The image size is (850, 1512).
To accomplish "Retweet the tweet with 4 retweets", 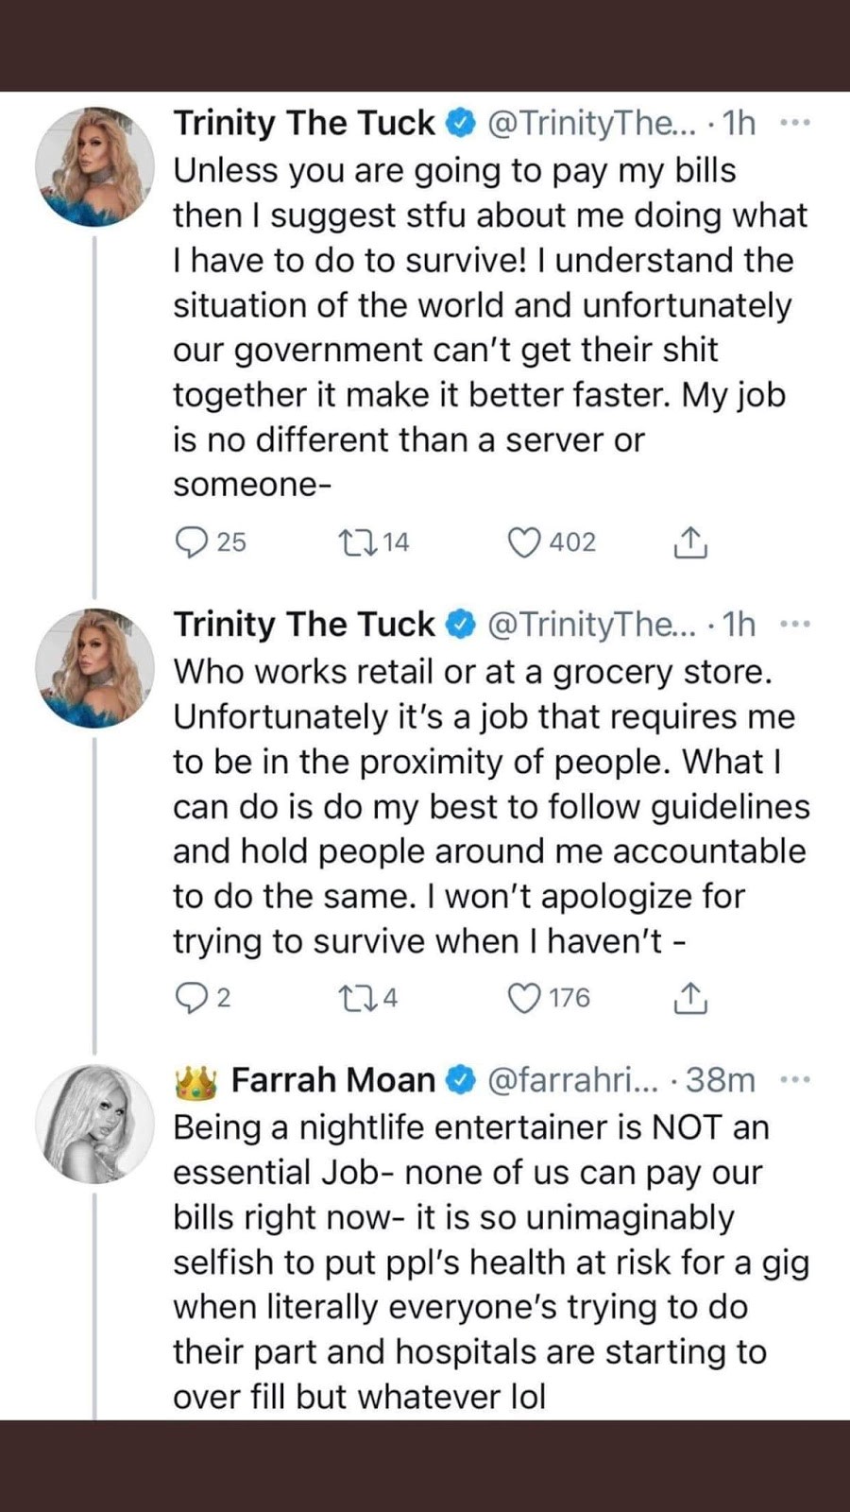I will point(358,998).
